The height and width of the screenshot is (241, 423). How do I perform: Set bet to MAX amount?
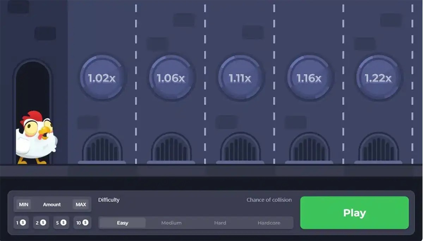[81, 204]
